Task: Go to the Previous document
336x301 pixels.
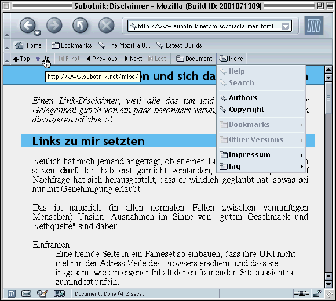Action: pos(102,59)
